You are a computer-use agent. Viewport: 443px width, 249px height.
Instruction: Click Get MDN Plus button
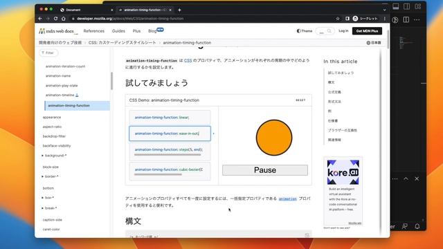367,31
